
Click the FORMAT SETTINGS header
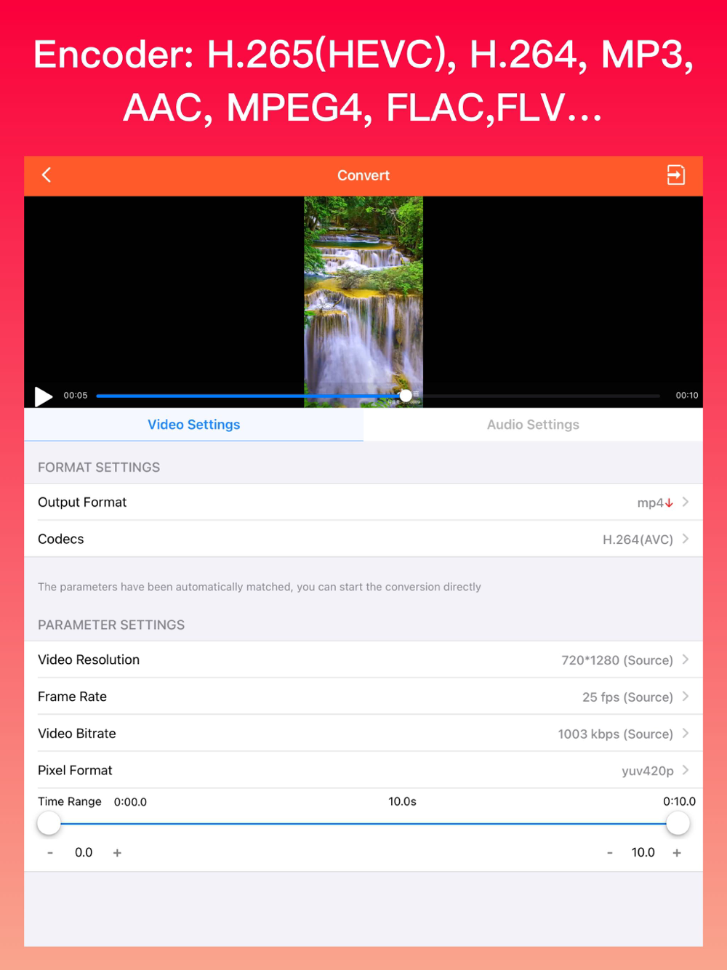pyautogui.click(x=99, y=468)
